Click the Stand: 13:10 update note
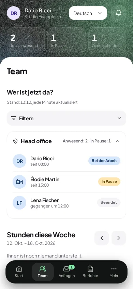Image resolution: width=133 pixels, height=289 pixels. (42, 102)
